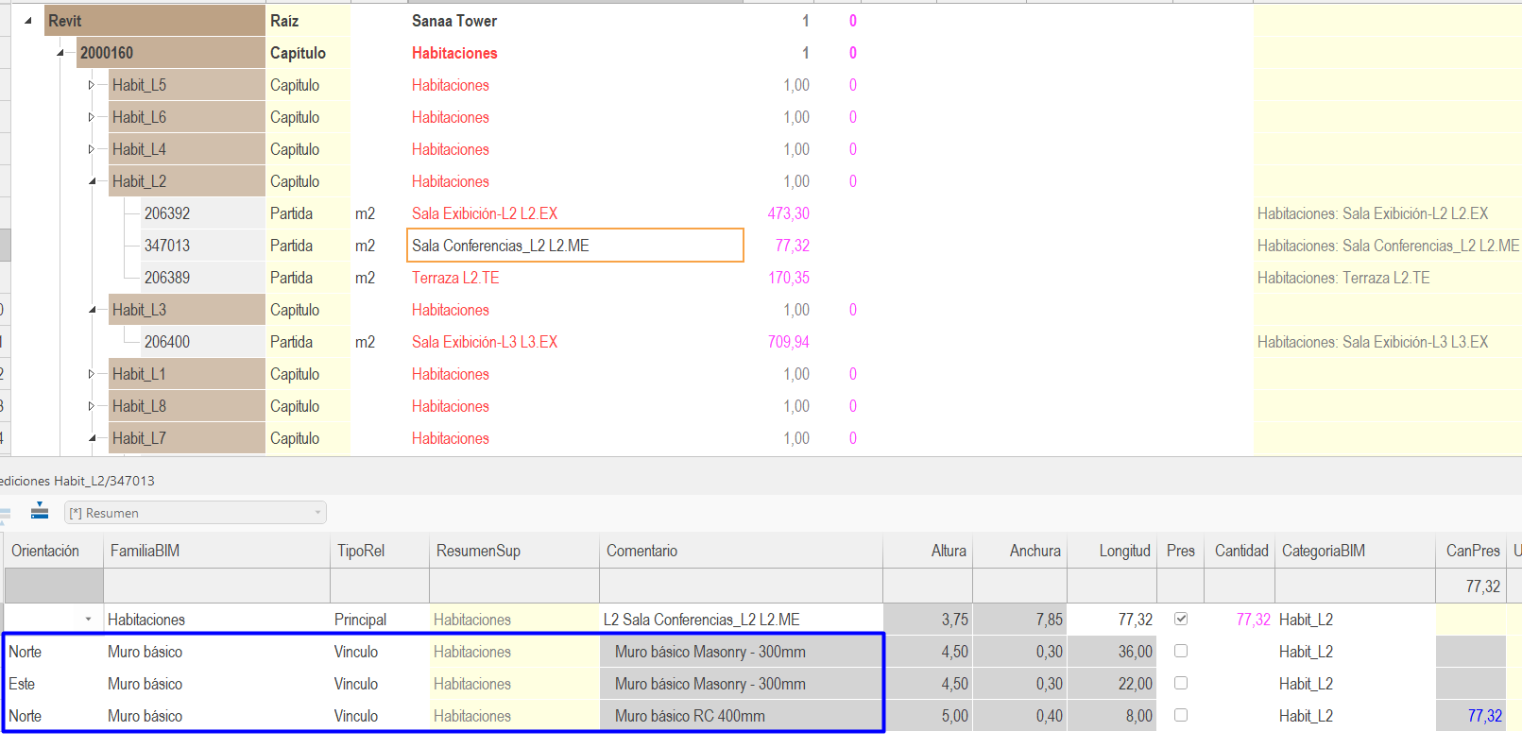This screenshot has width=1522, height=748.
Task: Click the quantity value 170,35
Action: (x=789, y=278)
